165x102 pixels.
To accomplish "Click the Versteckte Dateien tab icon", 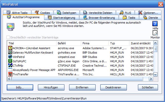I will pos(85,13).
